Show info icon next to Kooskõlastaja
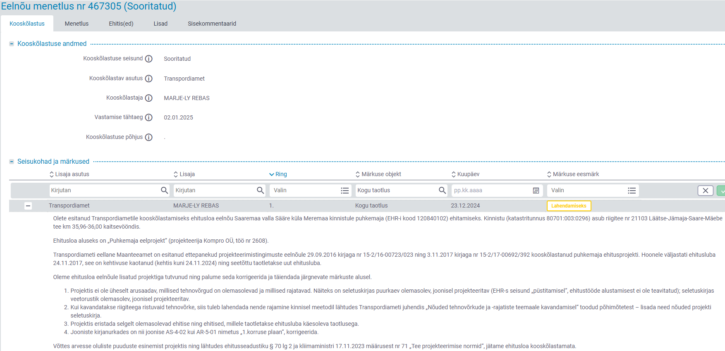 [x=149, y=98]
